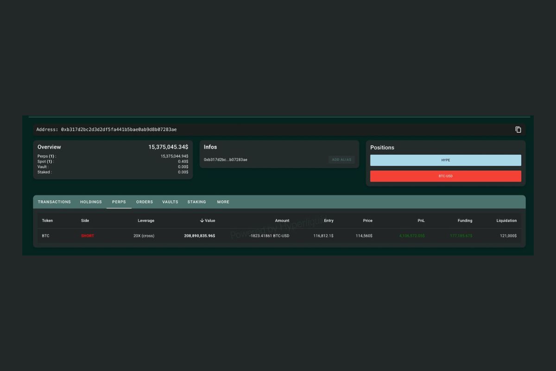The height and width of the screenshot is (371, 556).
Task: Select the Perps tab
Action: pos(119,202)
